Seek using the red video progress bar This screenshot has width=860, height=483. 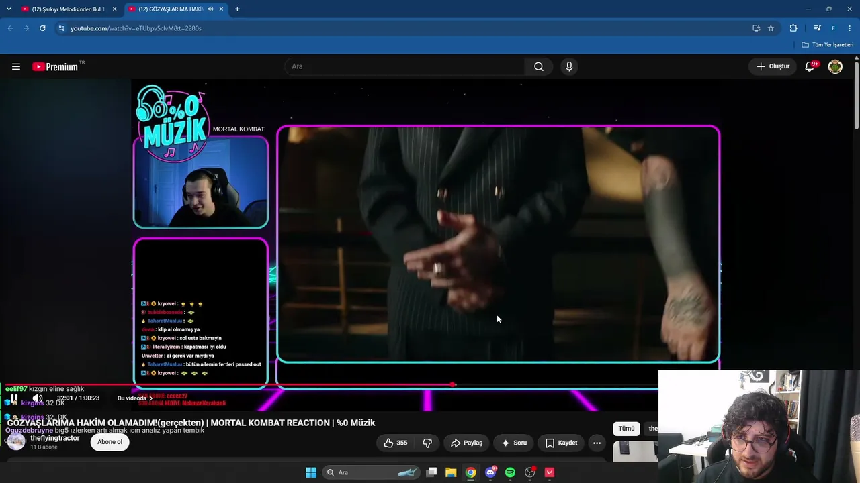click(430, 385)
